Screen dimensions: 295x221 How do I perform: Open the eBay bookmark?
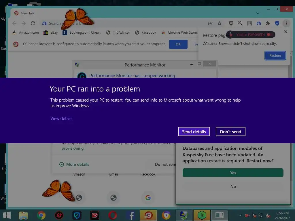click(x=51, y=33)
